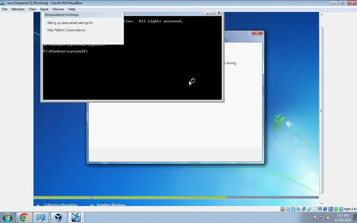Click the CPU virtualization status icon
The height and width of the screenshot is (223, 357).
point(331,209)
